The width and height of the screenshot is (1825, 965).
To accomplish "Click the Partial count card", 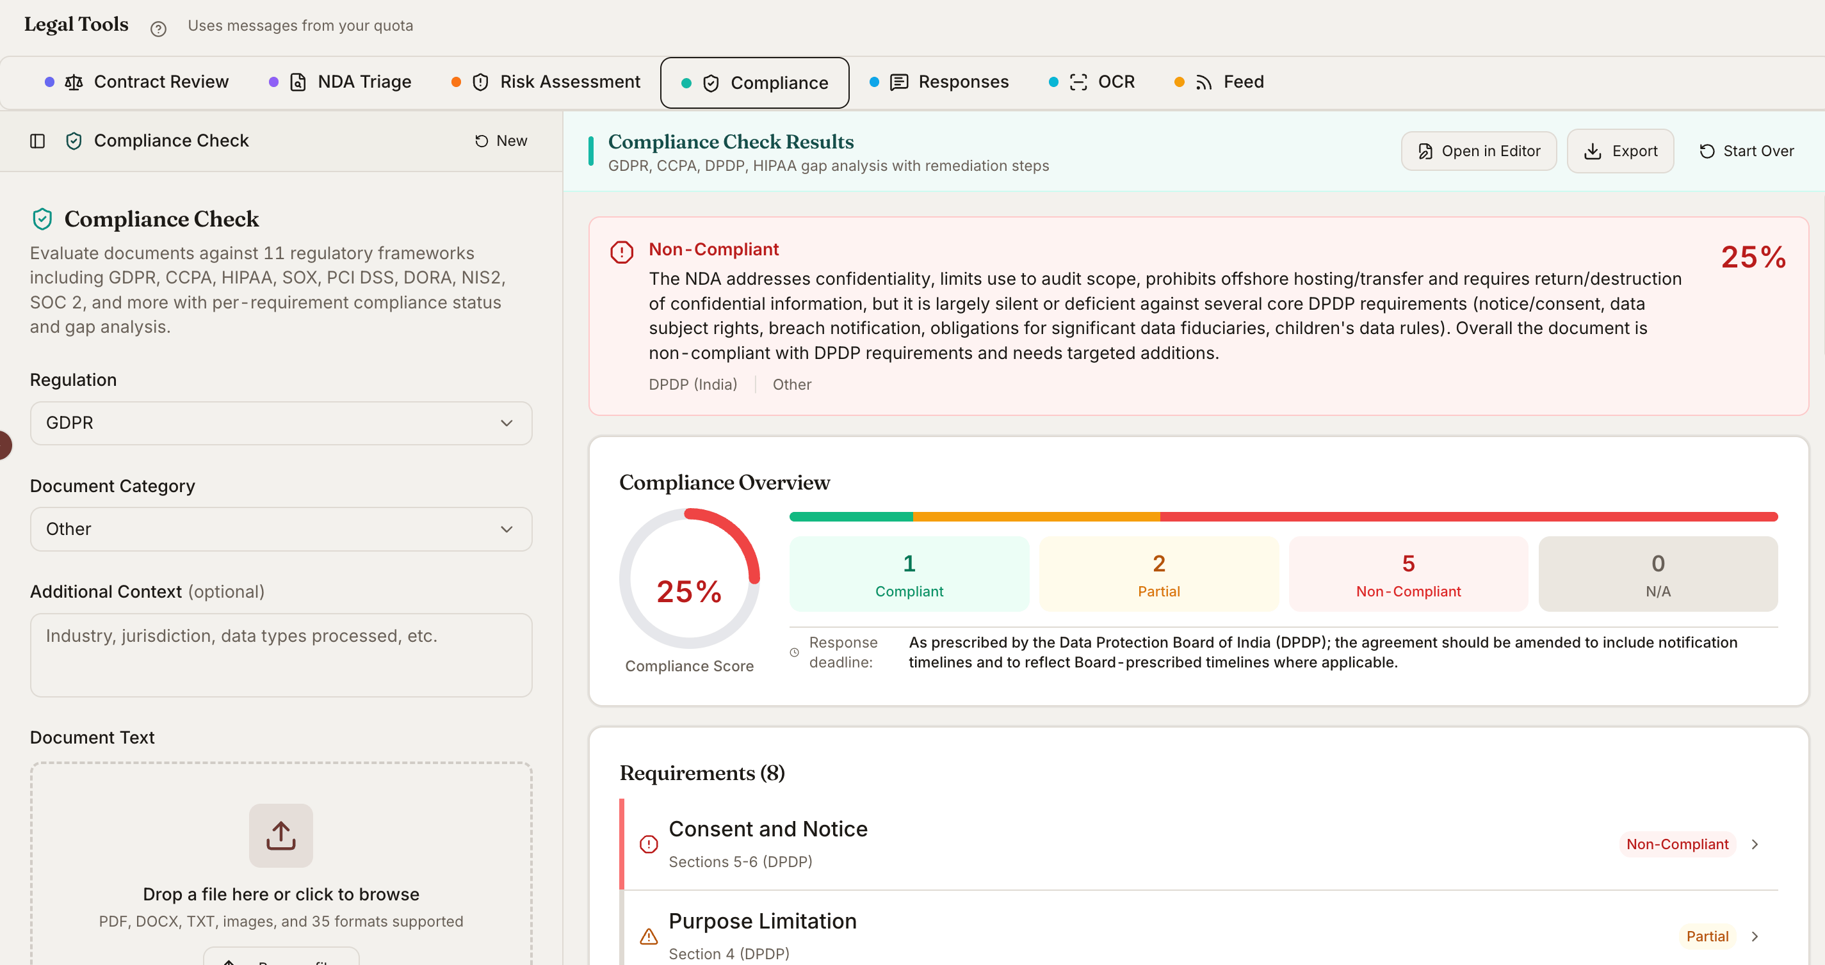I will (x=1158, y=573).
